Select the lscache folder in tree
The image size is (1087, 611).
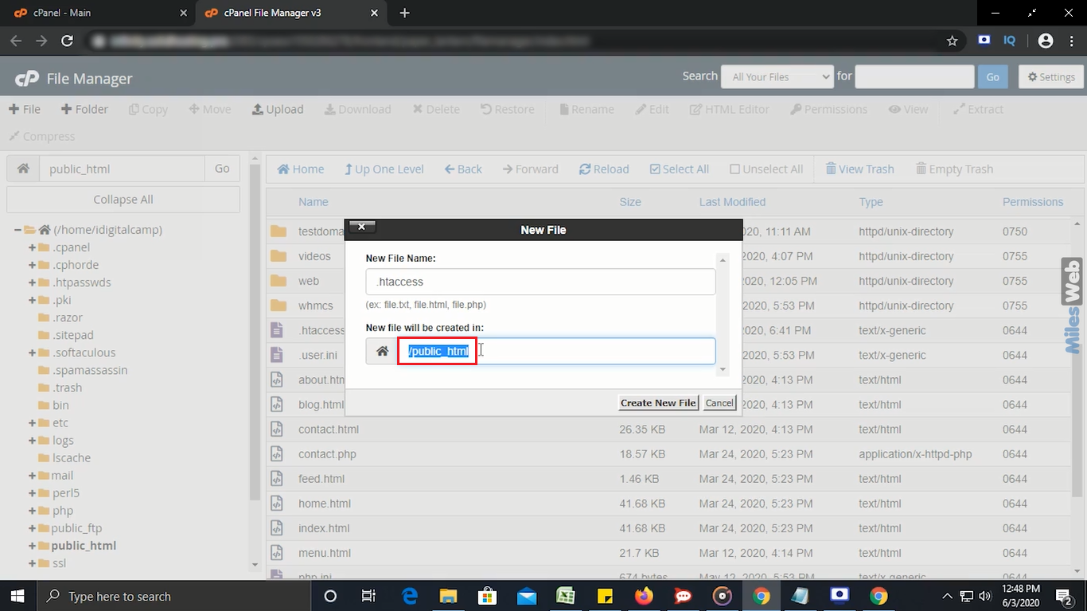pos(72,457)
